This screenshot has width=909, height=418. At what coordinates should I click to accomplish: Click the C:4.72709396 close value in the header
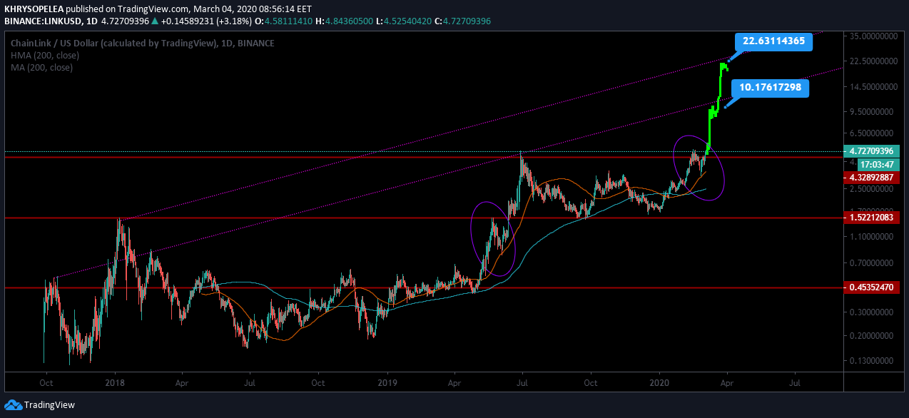pos(464,21)
